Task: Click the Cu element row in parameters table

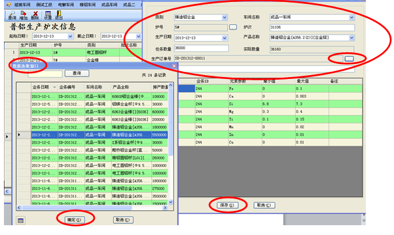Action: [x=270, y=142]
